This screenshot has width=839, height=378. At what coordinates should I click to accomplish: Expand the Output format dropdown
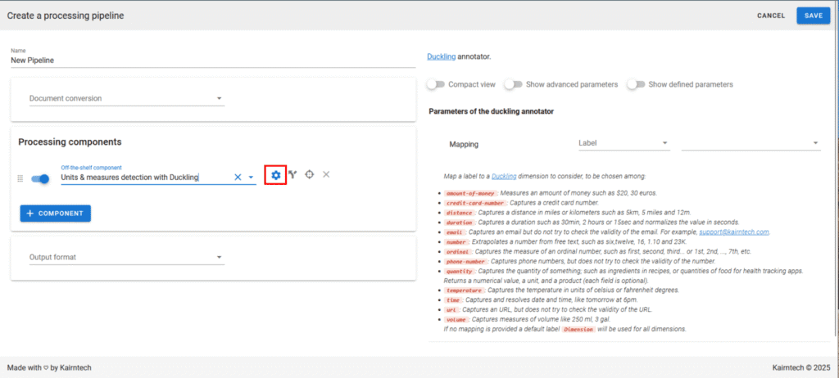click(126, 258)
